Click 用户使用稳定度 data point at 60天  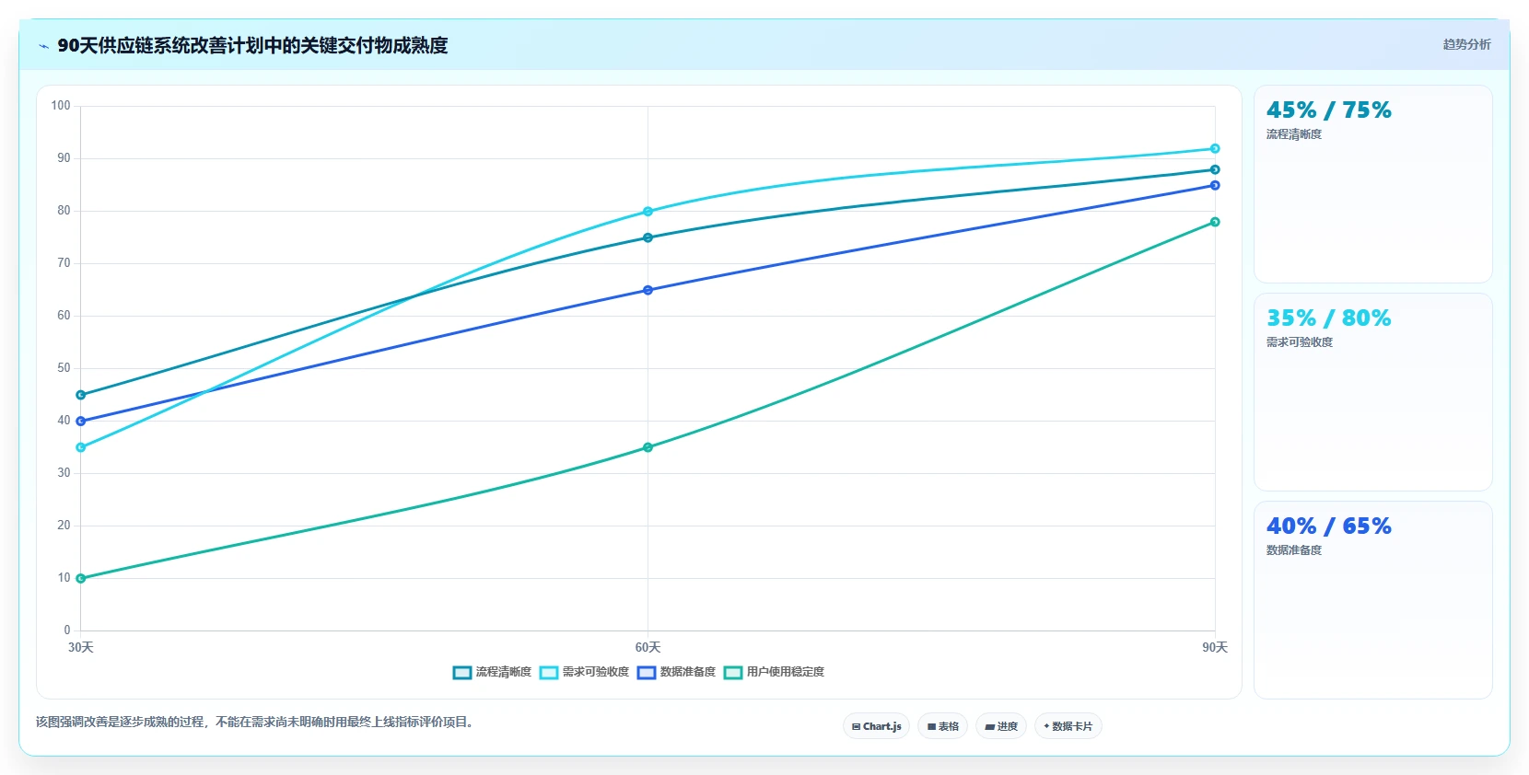tap(648, 447)
